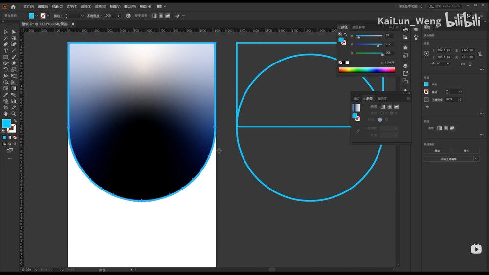Select the Gradient tool in toolbox
This screenshot has height=275, width=489.
tap(14, 89)
